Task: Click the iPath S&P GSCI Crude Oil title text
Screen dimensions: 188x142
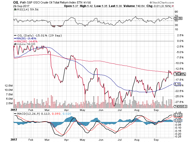Action: point(51,2)
